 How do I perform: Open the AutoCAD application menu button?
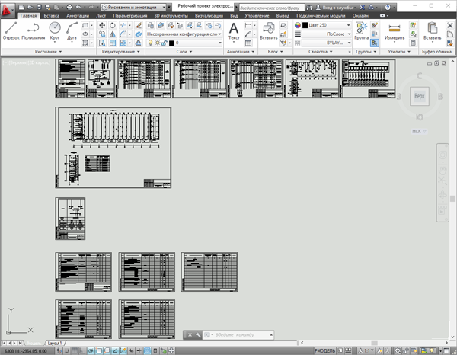click(x=7, y=11)
